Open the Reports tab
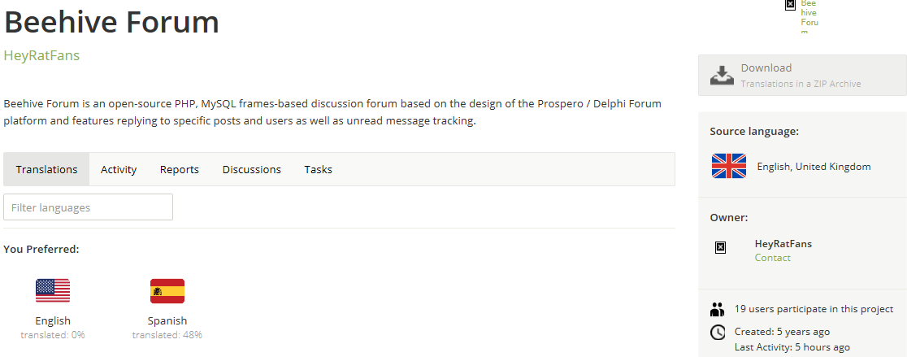This screenshot has width=907, height=357. tap(180, 169)
